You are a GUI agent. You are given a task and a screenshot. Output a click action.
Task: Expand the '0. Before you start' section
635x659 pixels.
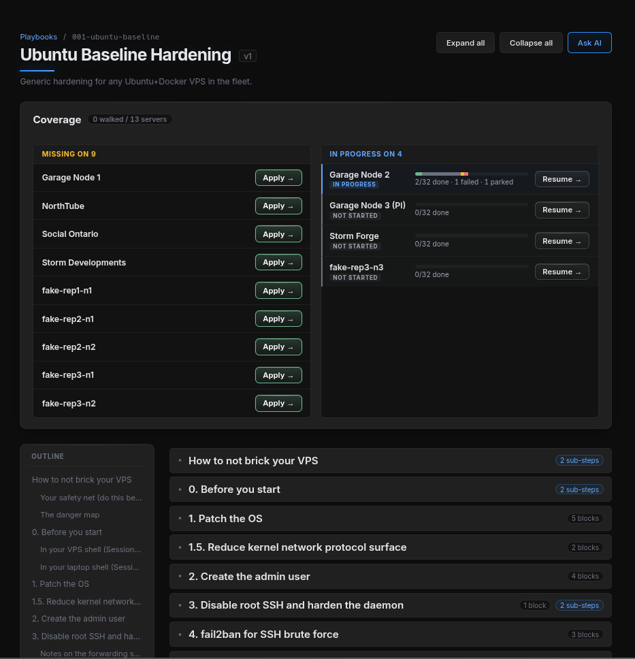point(391,489)
